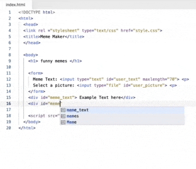
Task: Click the icon beside memes suggestion
Action: point(63,116)
